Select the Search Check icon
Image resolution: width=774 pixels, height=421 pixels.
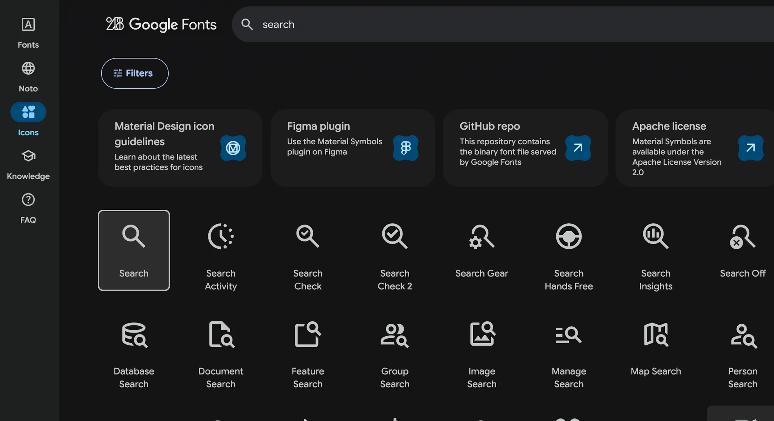tap(308, 250)
